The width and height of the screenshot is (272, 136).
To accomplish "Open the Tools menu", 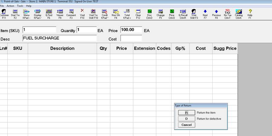I will coord(20,6).
